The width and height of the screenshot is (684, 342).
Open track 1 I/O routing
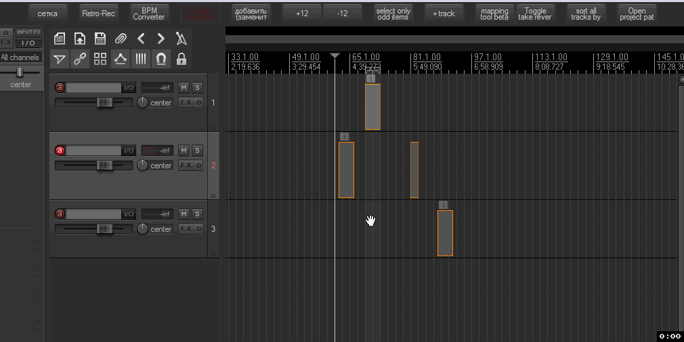click(129, 87)
